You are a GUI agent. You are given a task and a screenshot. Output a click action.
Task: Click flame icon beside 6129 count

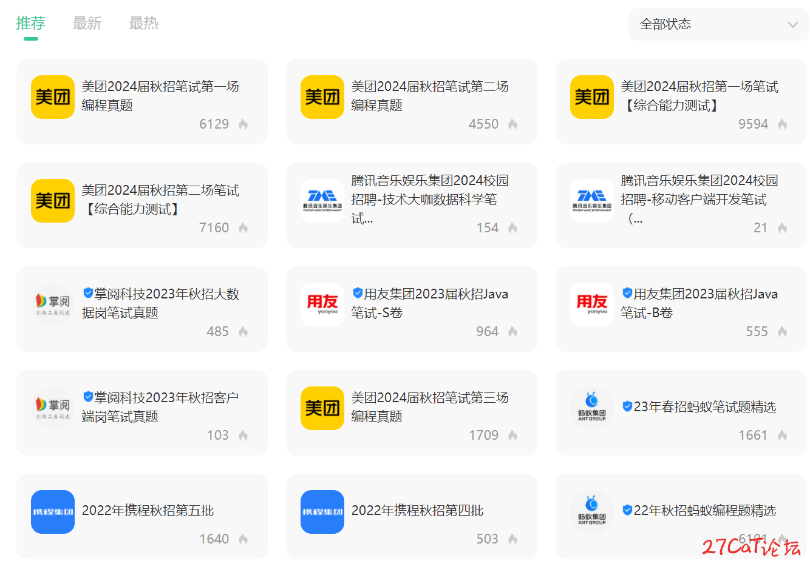[x=243, y=124]
